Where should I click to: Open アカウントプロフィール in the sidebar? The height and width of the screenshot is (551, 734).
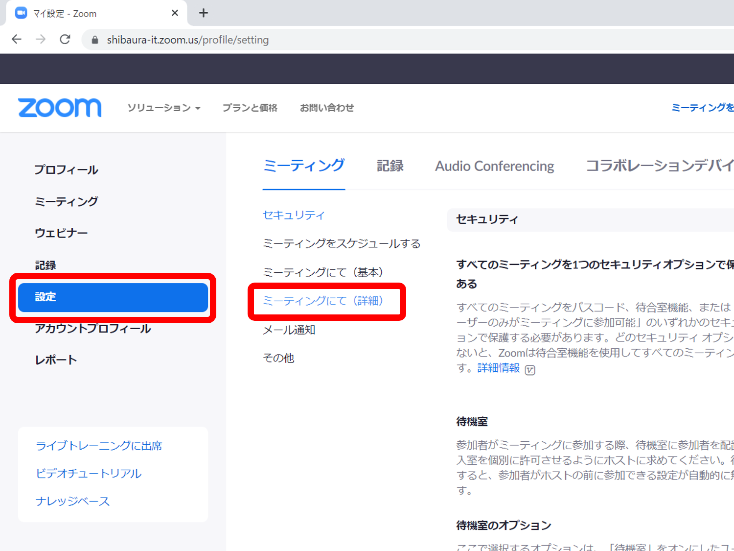(93, 329)
